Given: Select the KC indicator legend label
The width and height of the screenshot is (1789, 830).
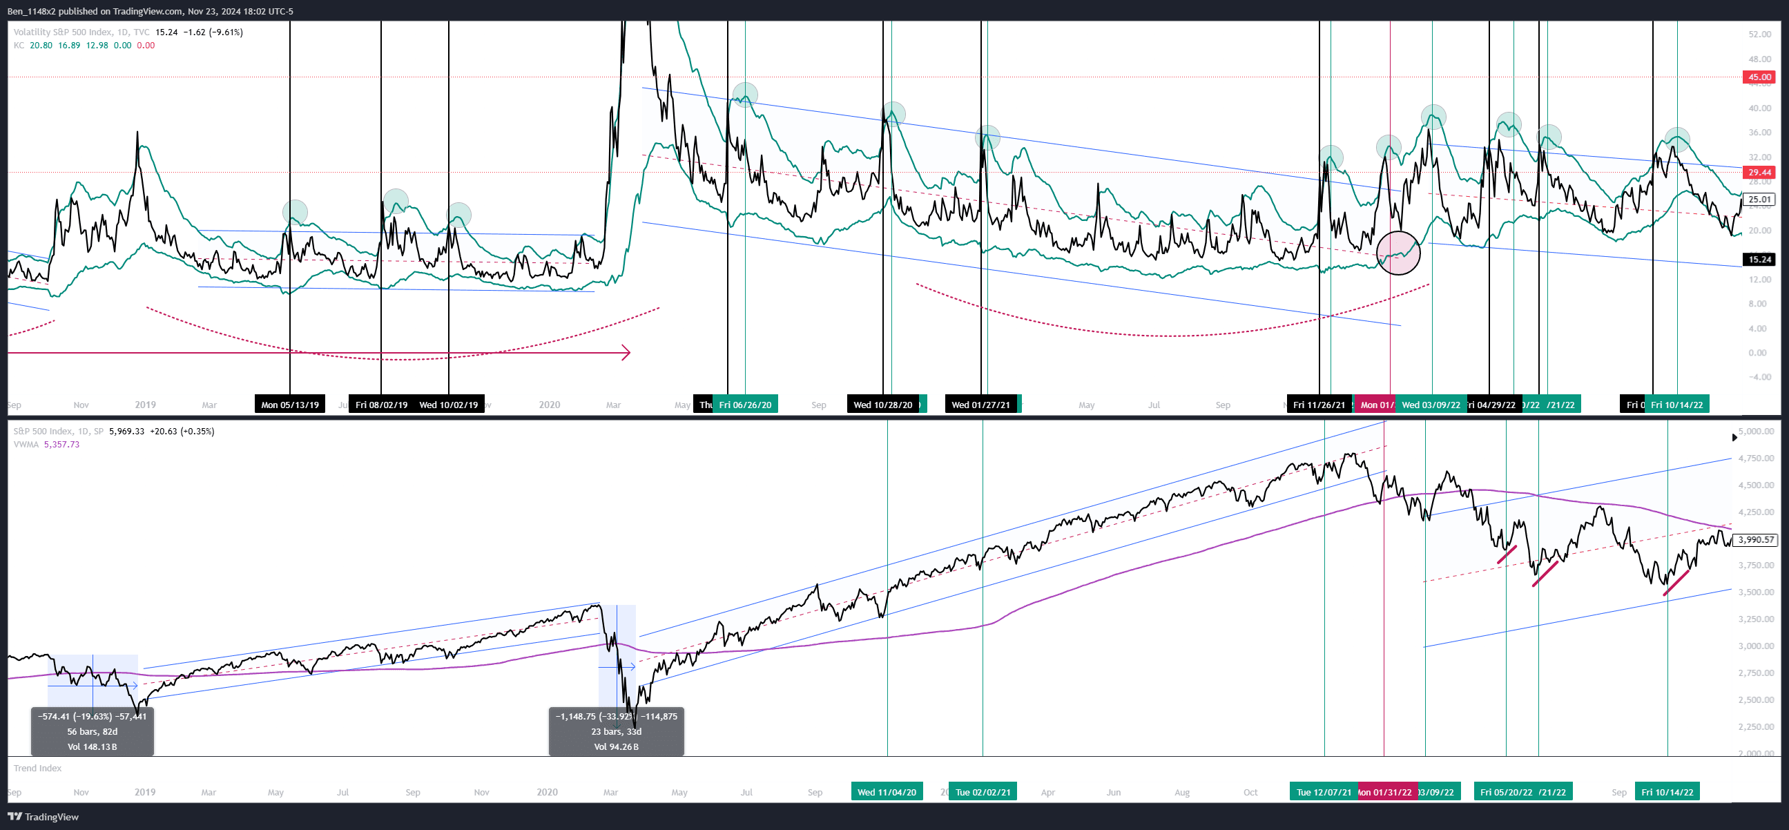Looking at the screenshot, I should click(x=19, y=45).
